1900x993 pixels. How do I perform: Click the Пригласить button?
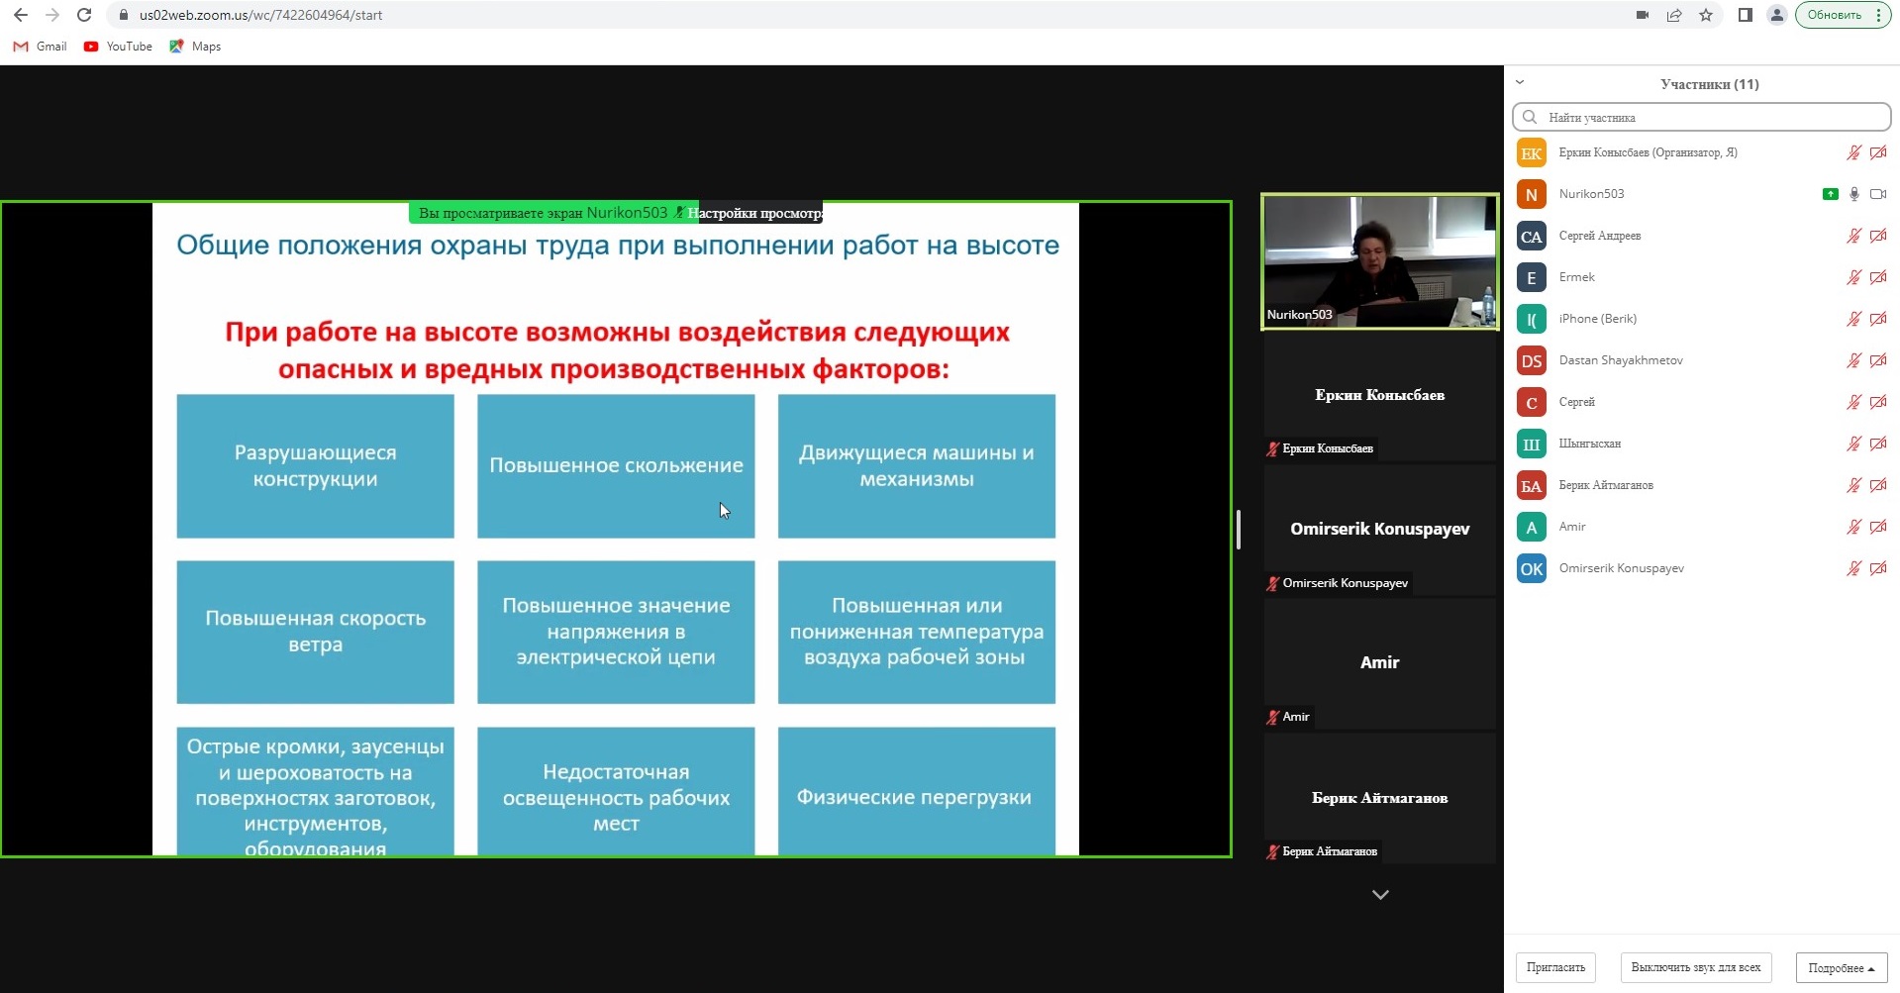click(x=1554, y=967)
